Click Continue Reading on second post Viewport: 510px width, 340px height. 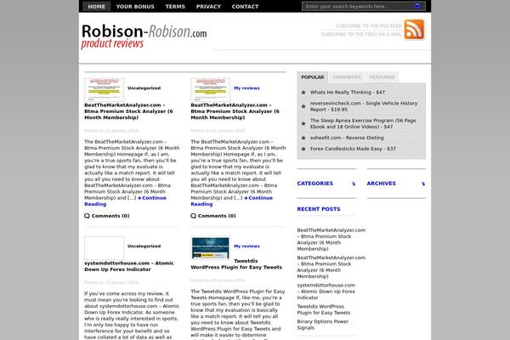point(231,201)
